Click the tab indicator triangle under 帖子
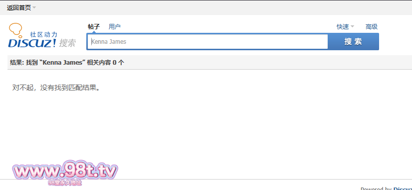Image resolution: width=412 pixels, height=190 pixels. pyautogui.click(x=94, y=32)
